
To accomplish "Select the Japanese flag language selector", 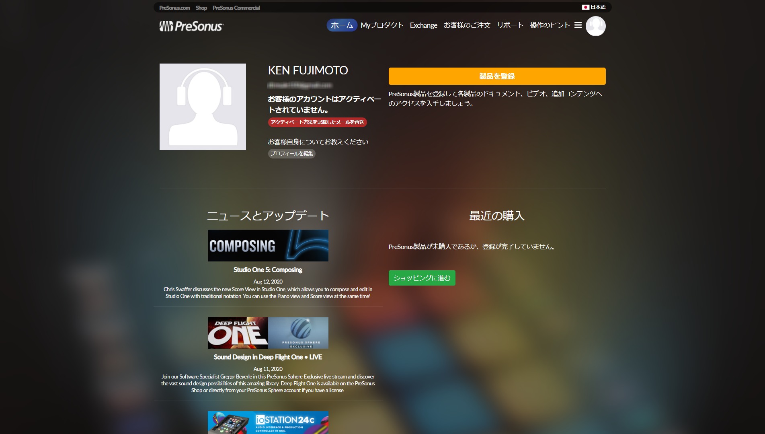I will (593, 7).
